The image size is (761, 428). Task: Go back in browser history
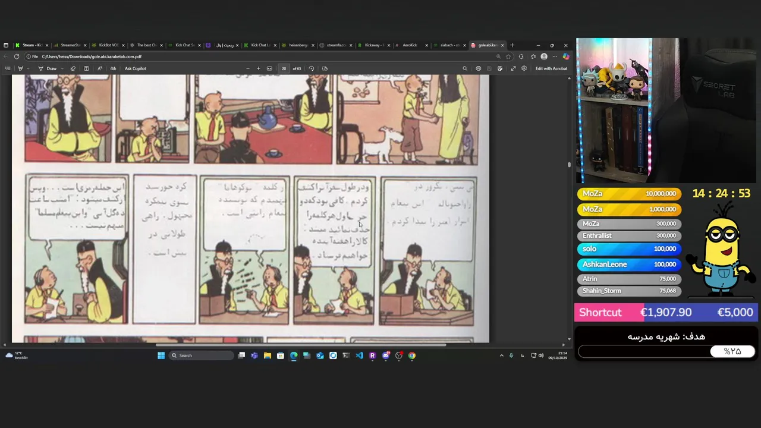(6, 56)
